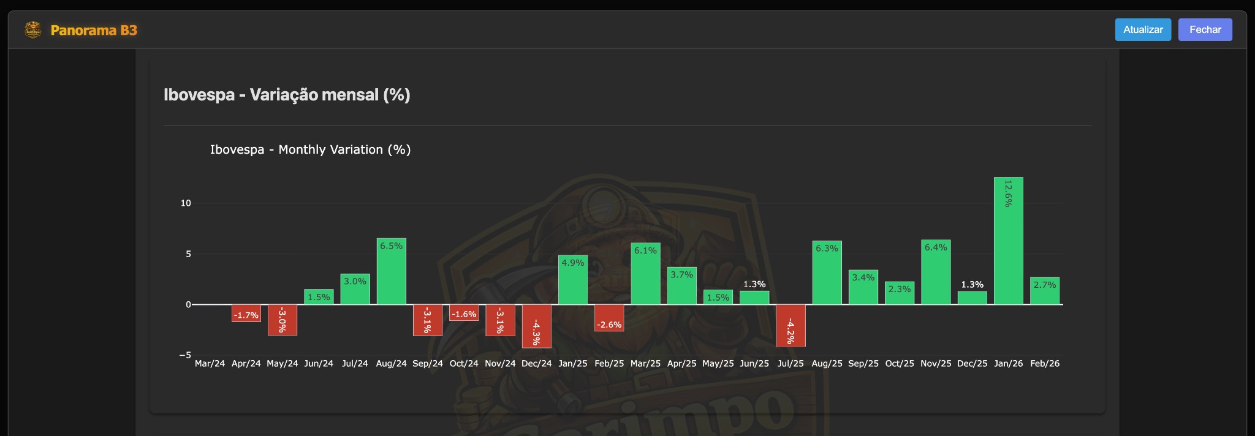Click the Jan/25 4.9% bar
1255x436 pixels.
point(572,280)
